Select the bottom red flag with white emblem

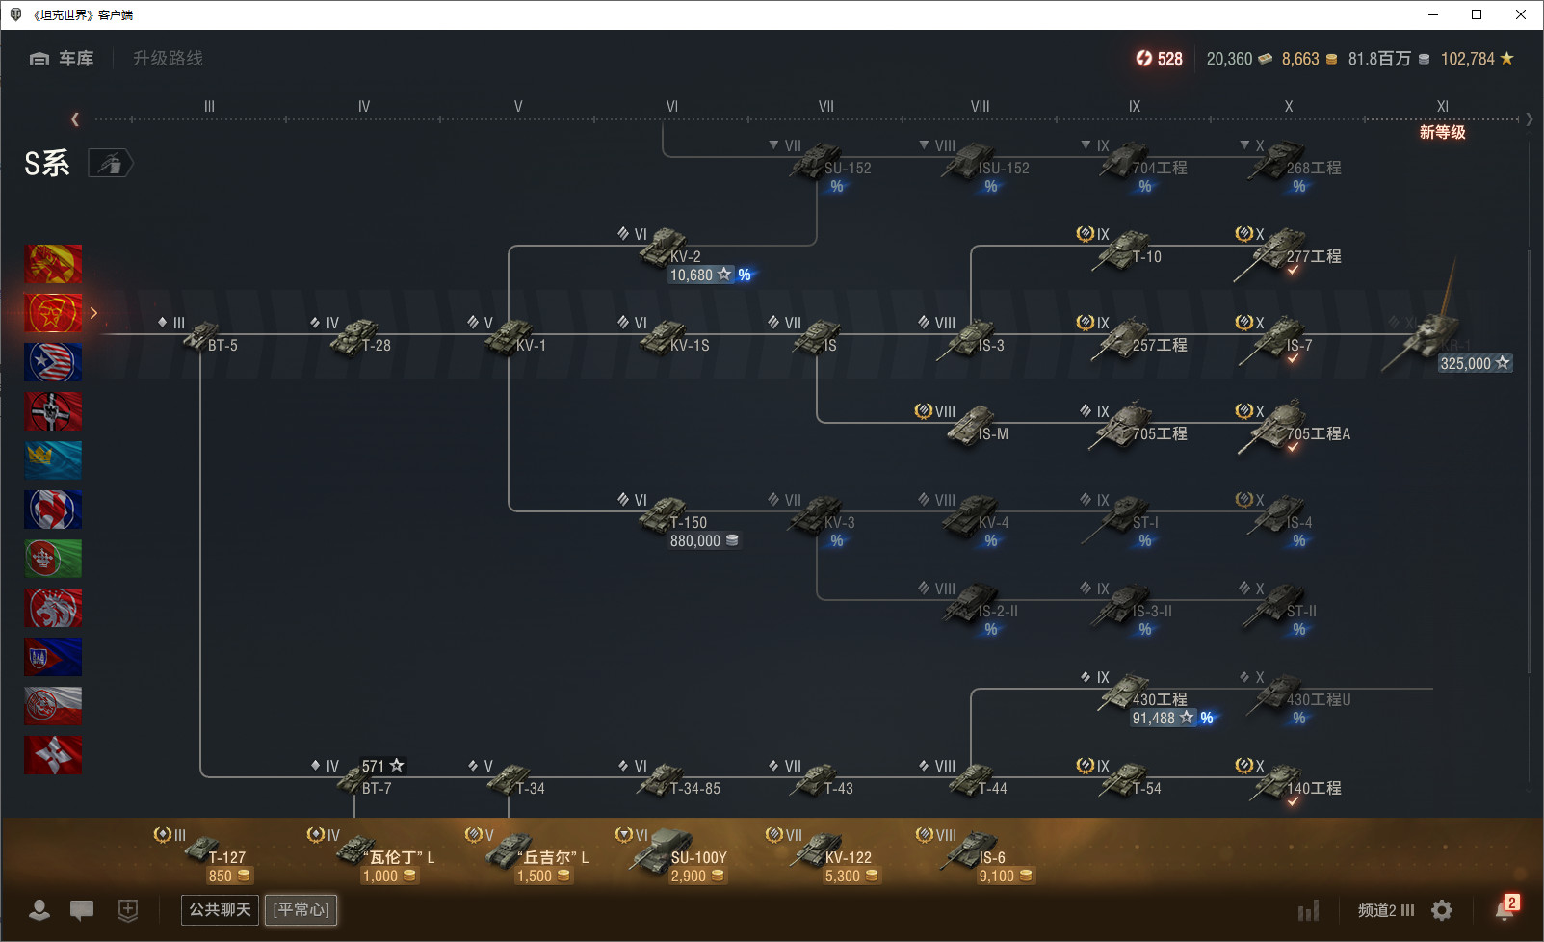tap(53, 755)
